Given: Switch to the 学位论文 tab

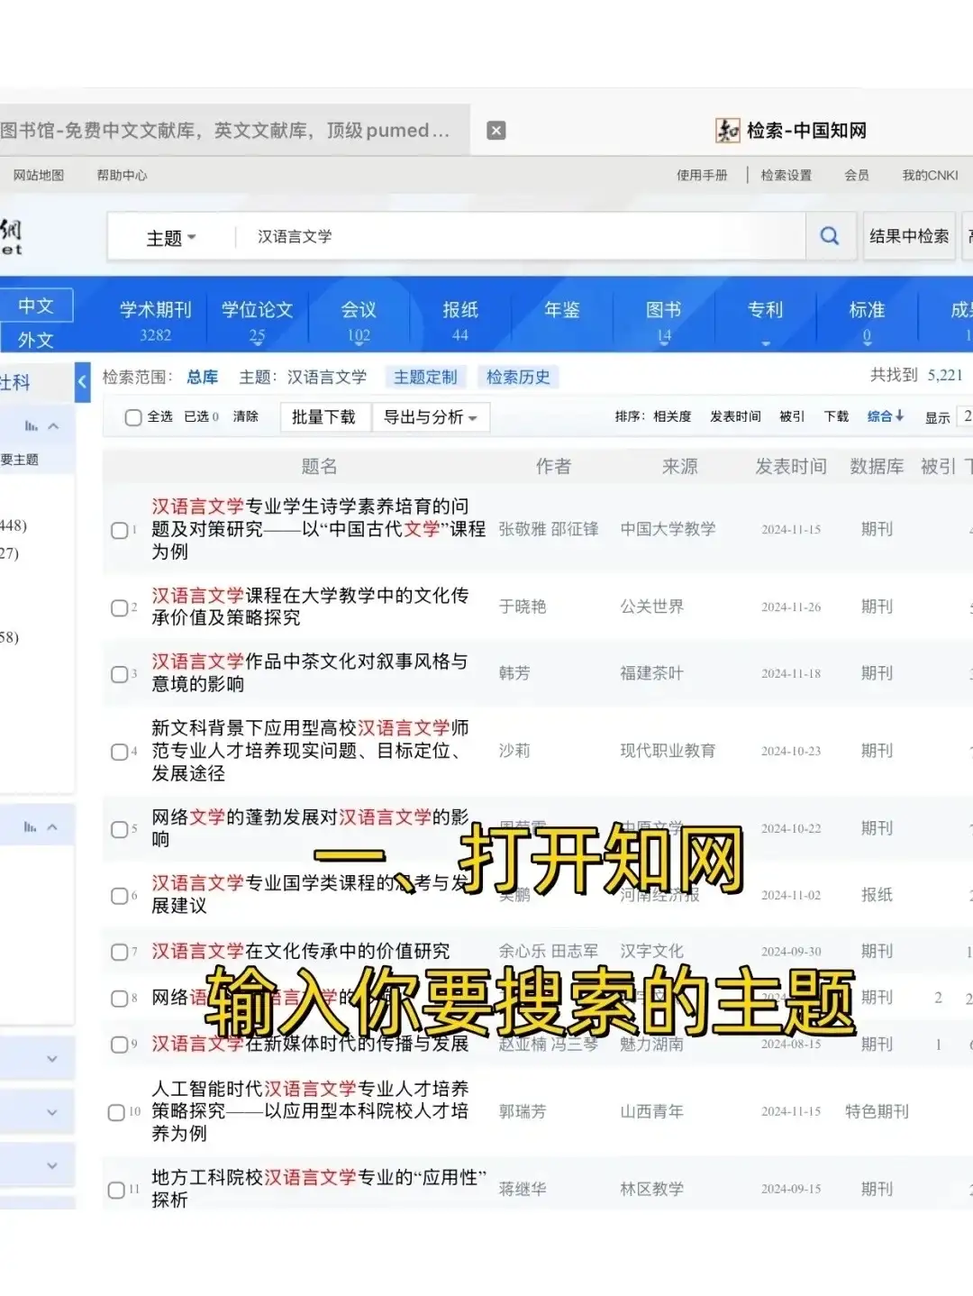Looking at the screenshot, I should pos(258,309).
